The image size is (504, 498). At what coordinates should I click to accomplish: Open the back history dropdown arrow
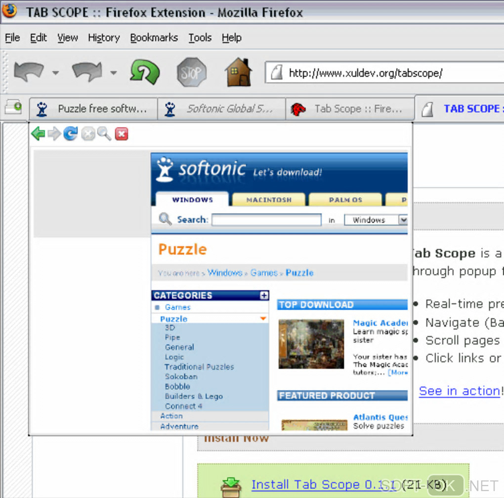click(x=56, y=73)
